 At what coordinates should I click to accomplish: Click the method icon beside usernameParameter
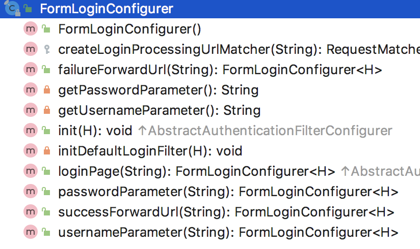pos(31,232)
